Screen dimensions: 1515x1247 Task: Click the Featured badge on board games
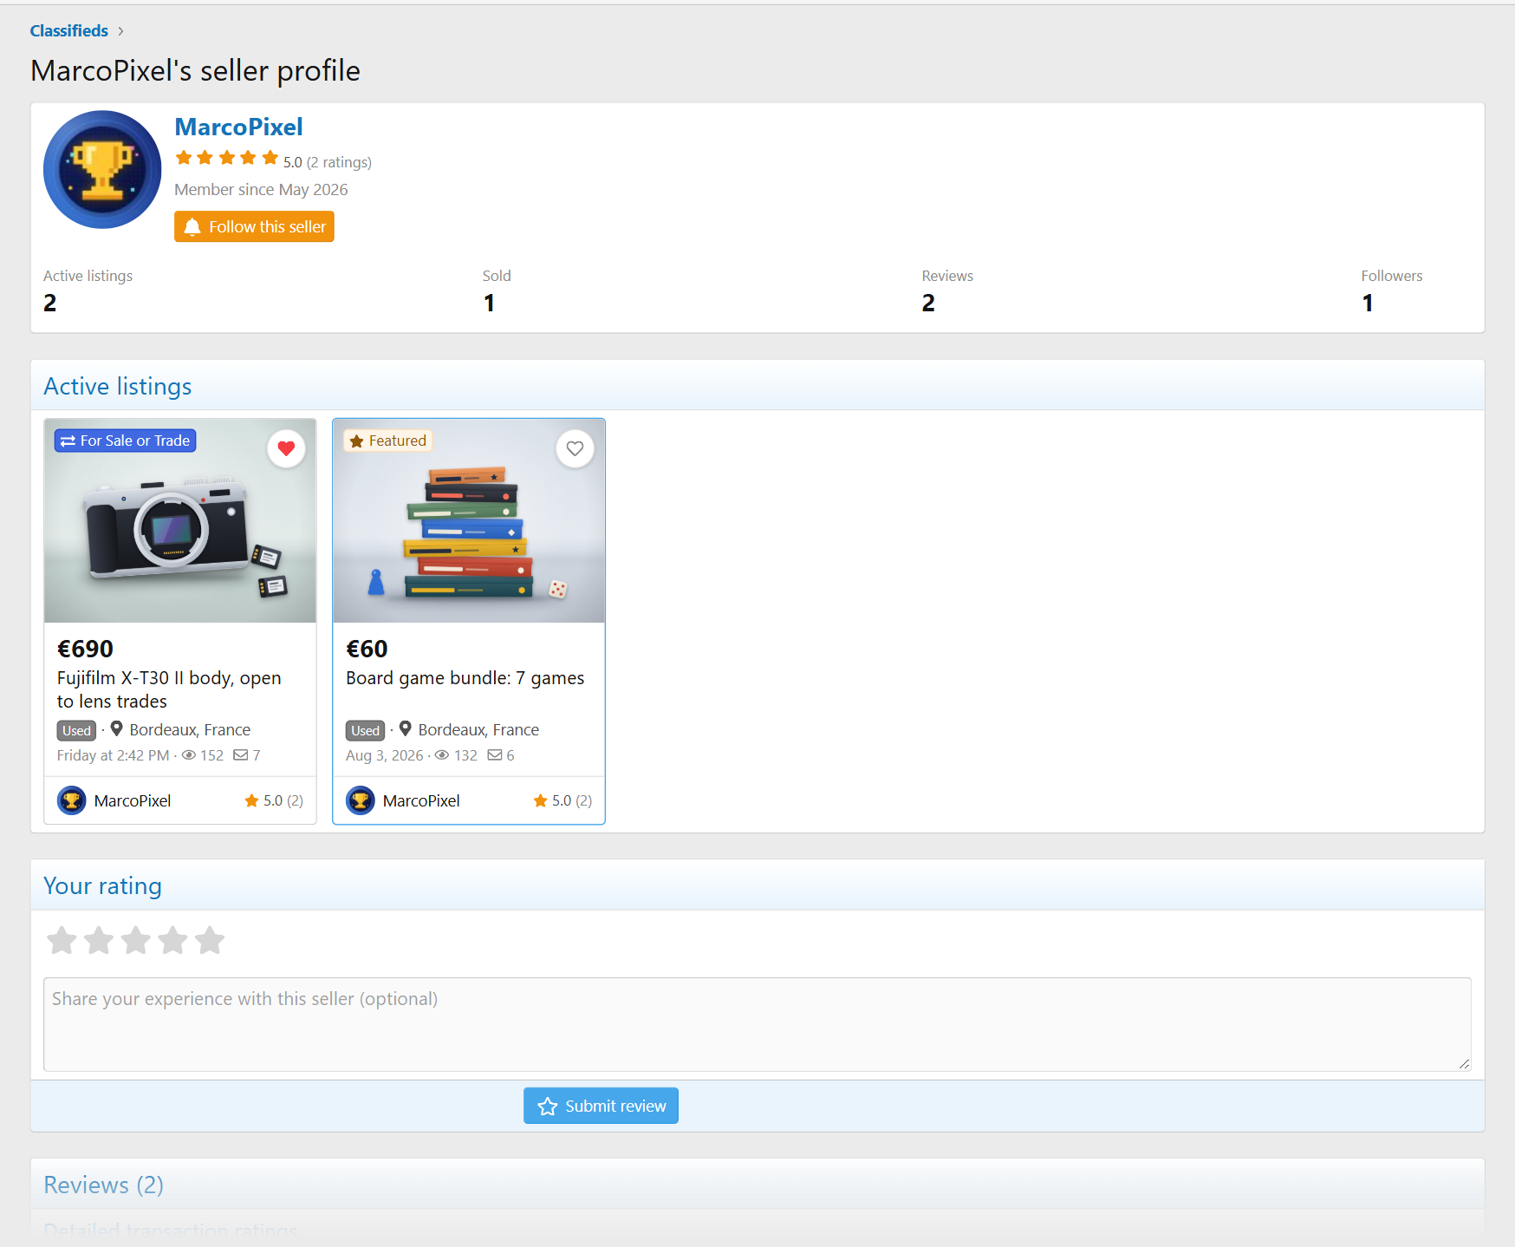388,441
